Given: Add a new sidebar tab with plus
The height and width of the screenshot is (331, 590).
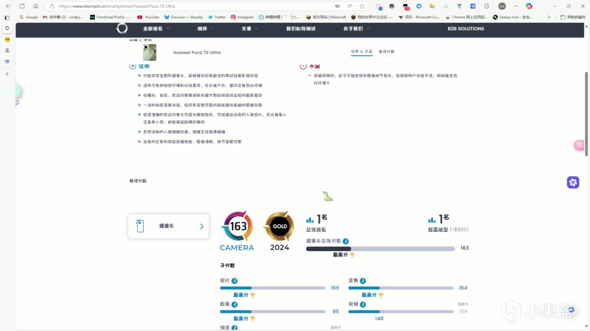Looking at the screenshot, I should [7, 74].
